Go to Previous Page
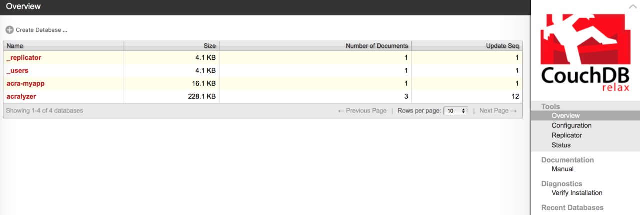The image size is (640, 215). tap(362, 111)
